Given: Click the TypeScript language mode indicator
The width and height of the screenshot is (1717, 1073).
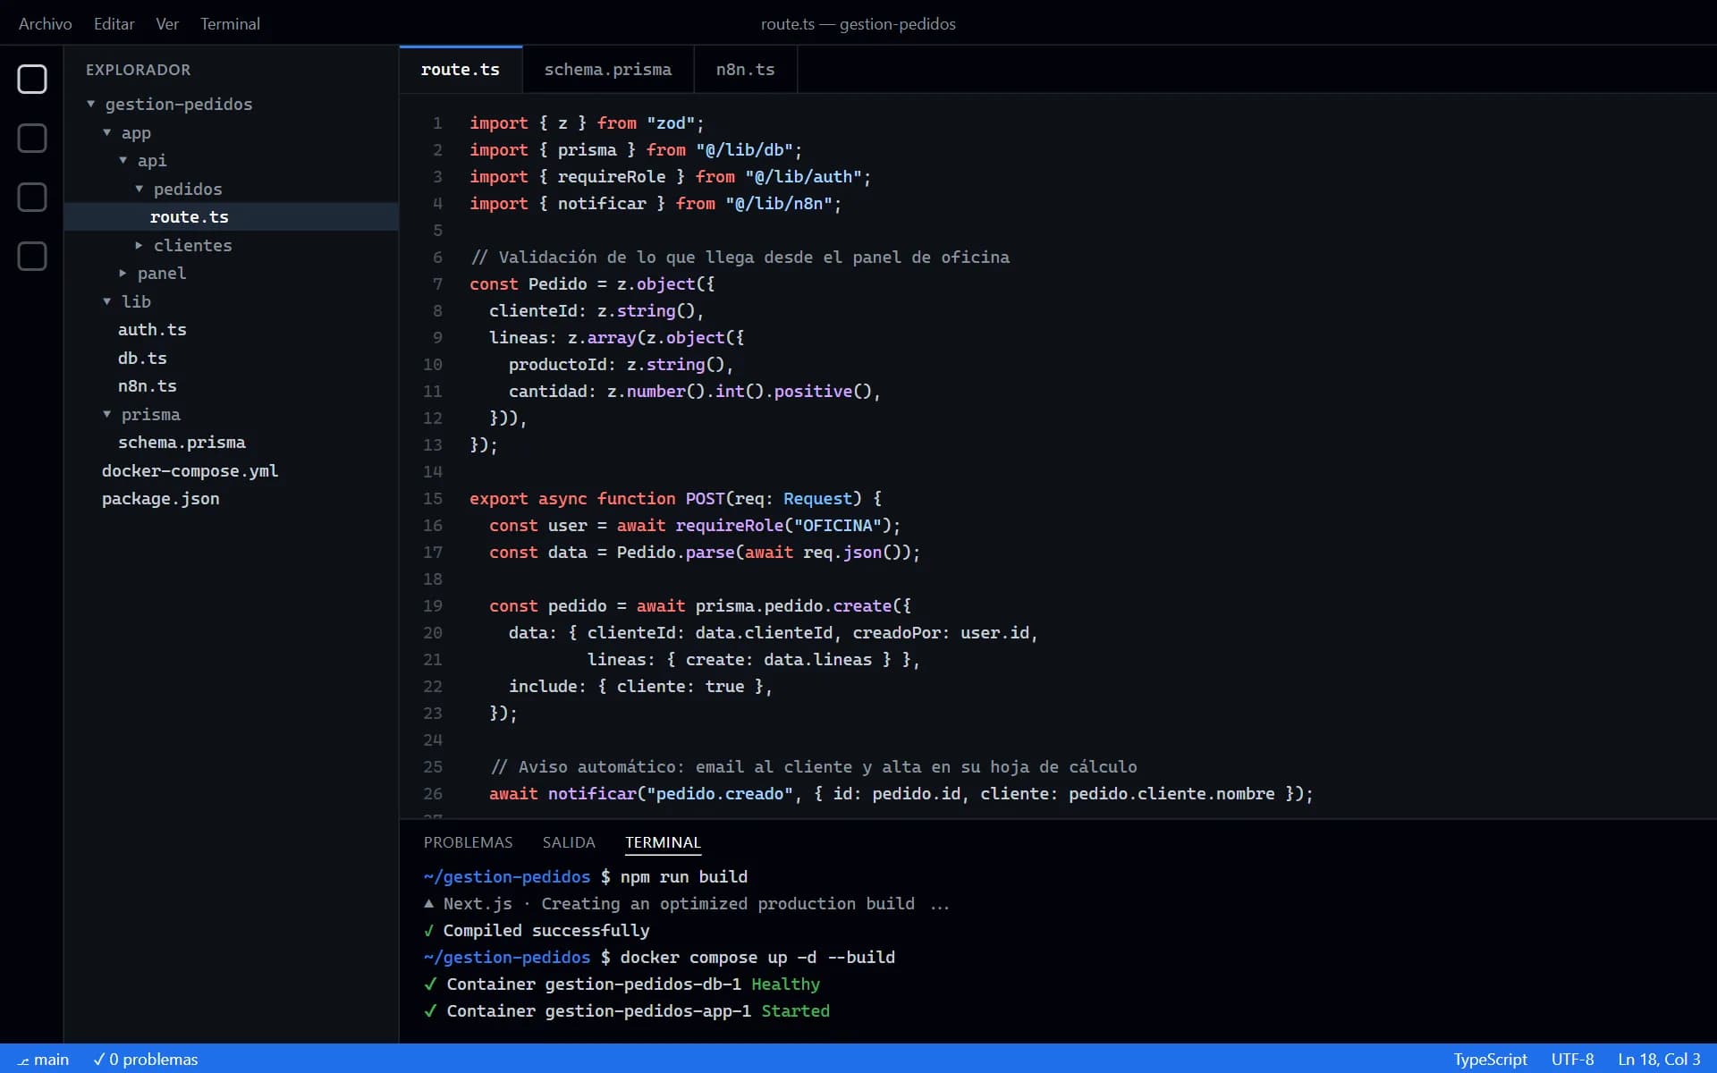Looking at the screenshot, I should tap(1490, 1059).
